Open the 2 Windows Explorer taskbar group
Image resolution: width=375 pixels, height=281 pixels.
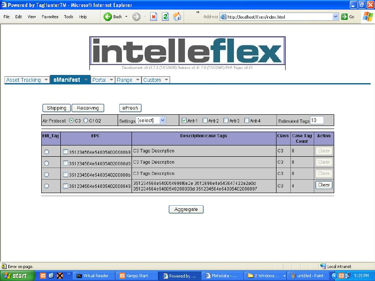pyautogui.click(x=266, y=276)
